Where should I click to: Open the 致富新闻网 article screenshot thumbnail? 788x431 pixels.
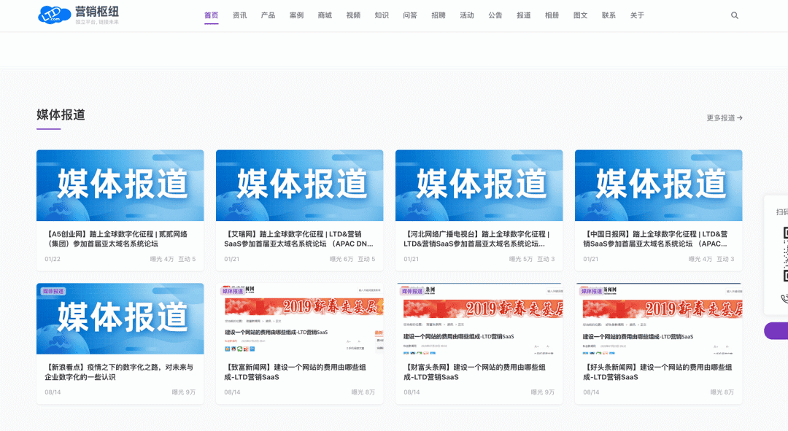coord(300,319)
